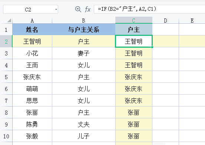The height and width of the screenshot is (145, 205).
Task: Select row 4 header
Action: point(6,65)
